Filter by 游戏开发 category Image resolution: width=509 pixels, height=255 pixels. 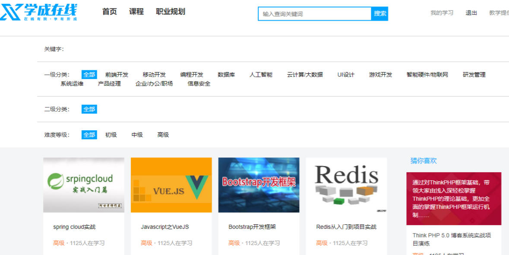381,75
